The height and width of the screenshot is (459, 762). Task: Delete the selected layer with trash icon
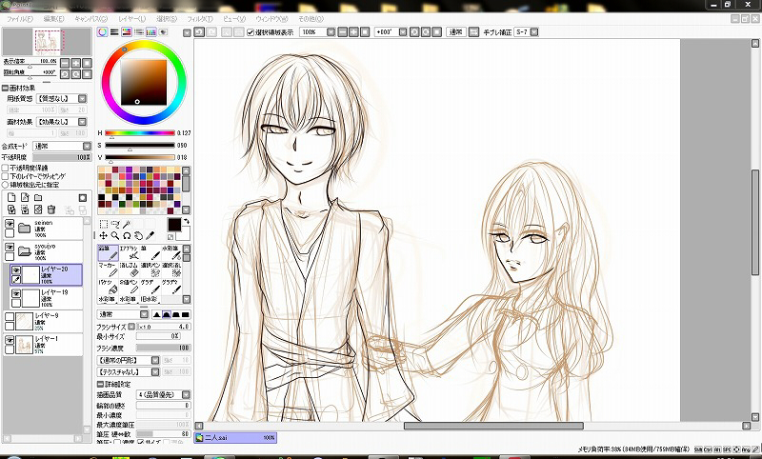(51, 210)
